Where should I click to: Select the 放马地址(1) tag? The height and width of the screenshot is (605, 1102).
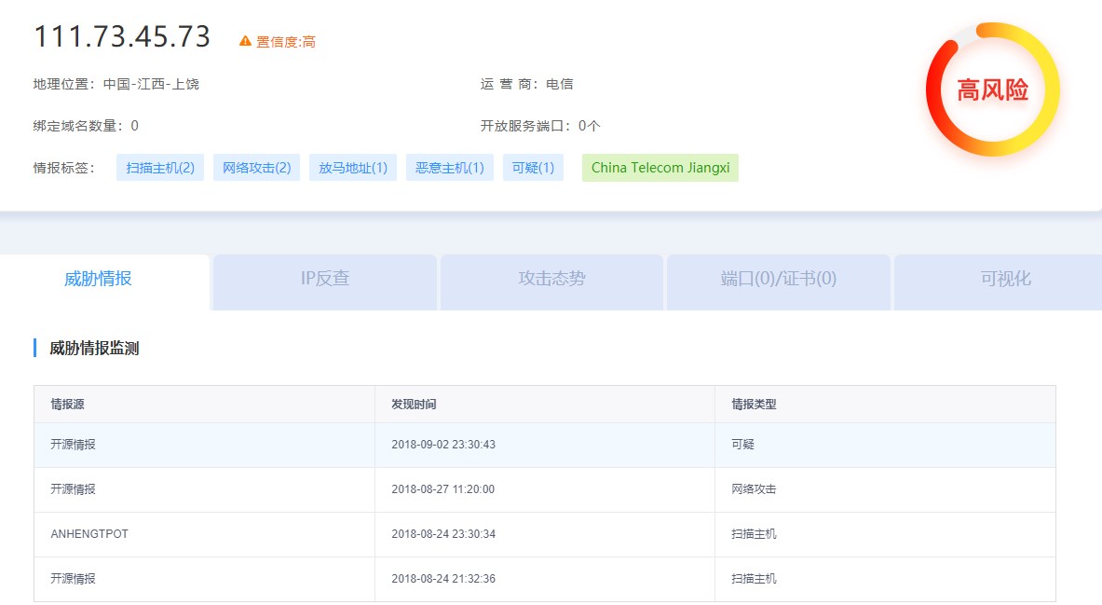pos(353,168)
